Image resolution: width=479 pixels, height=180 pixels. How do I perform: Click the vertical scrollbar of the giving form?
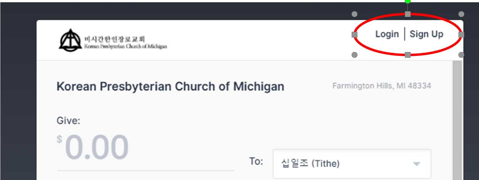point(457,120)
